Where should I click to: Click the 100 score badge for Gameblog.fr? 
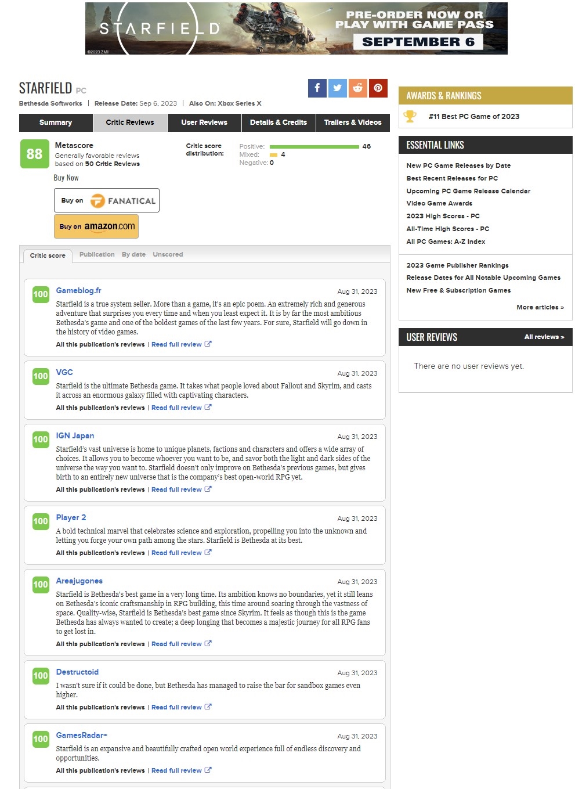[41, 294]
